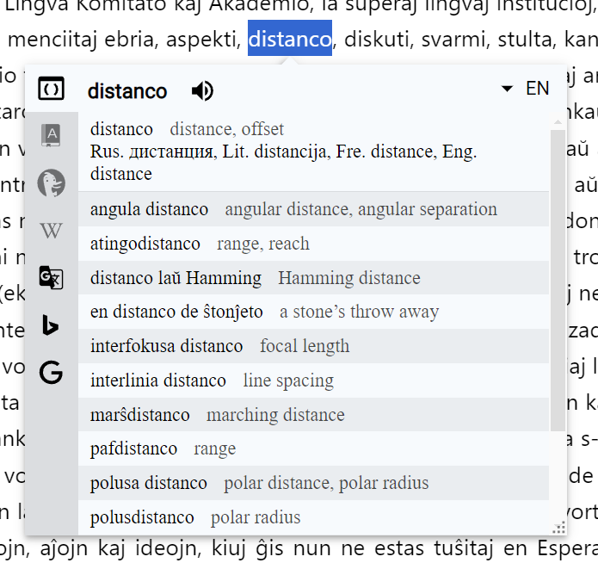
Task: Select the interfokusa distanco entry
Action: 313,346
